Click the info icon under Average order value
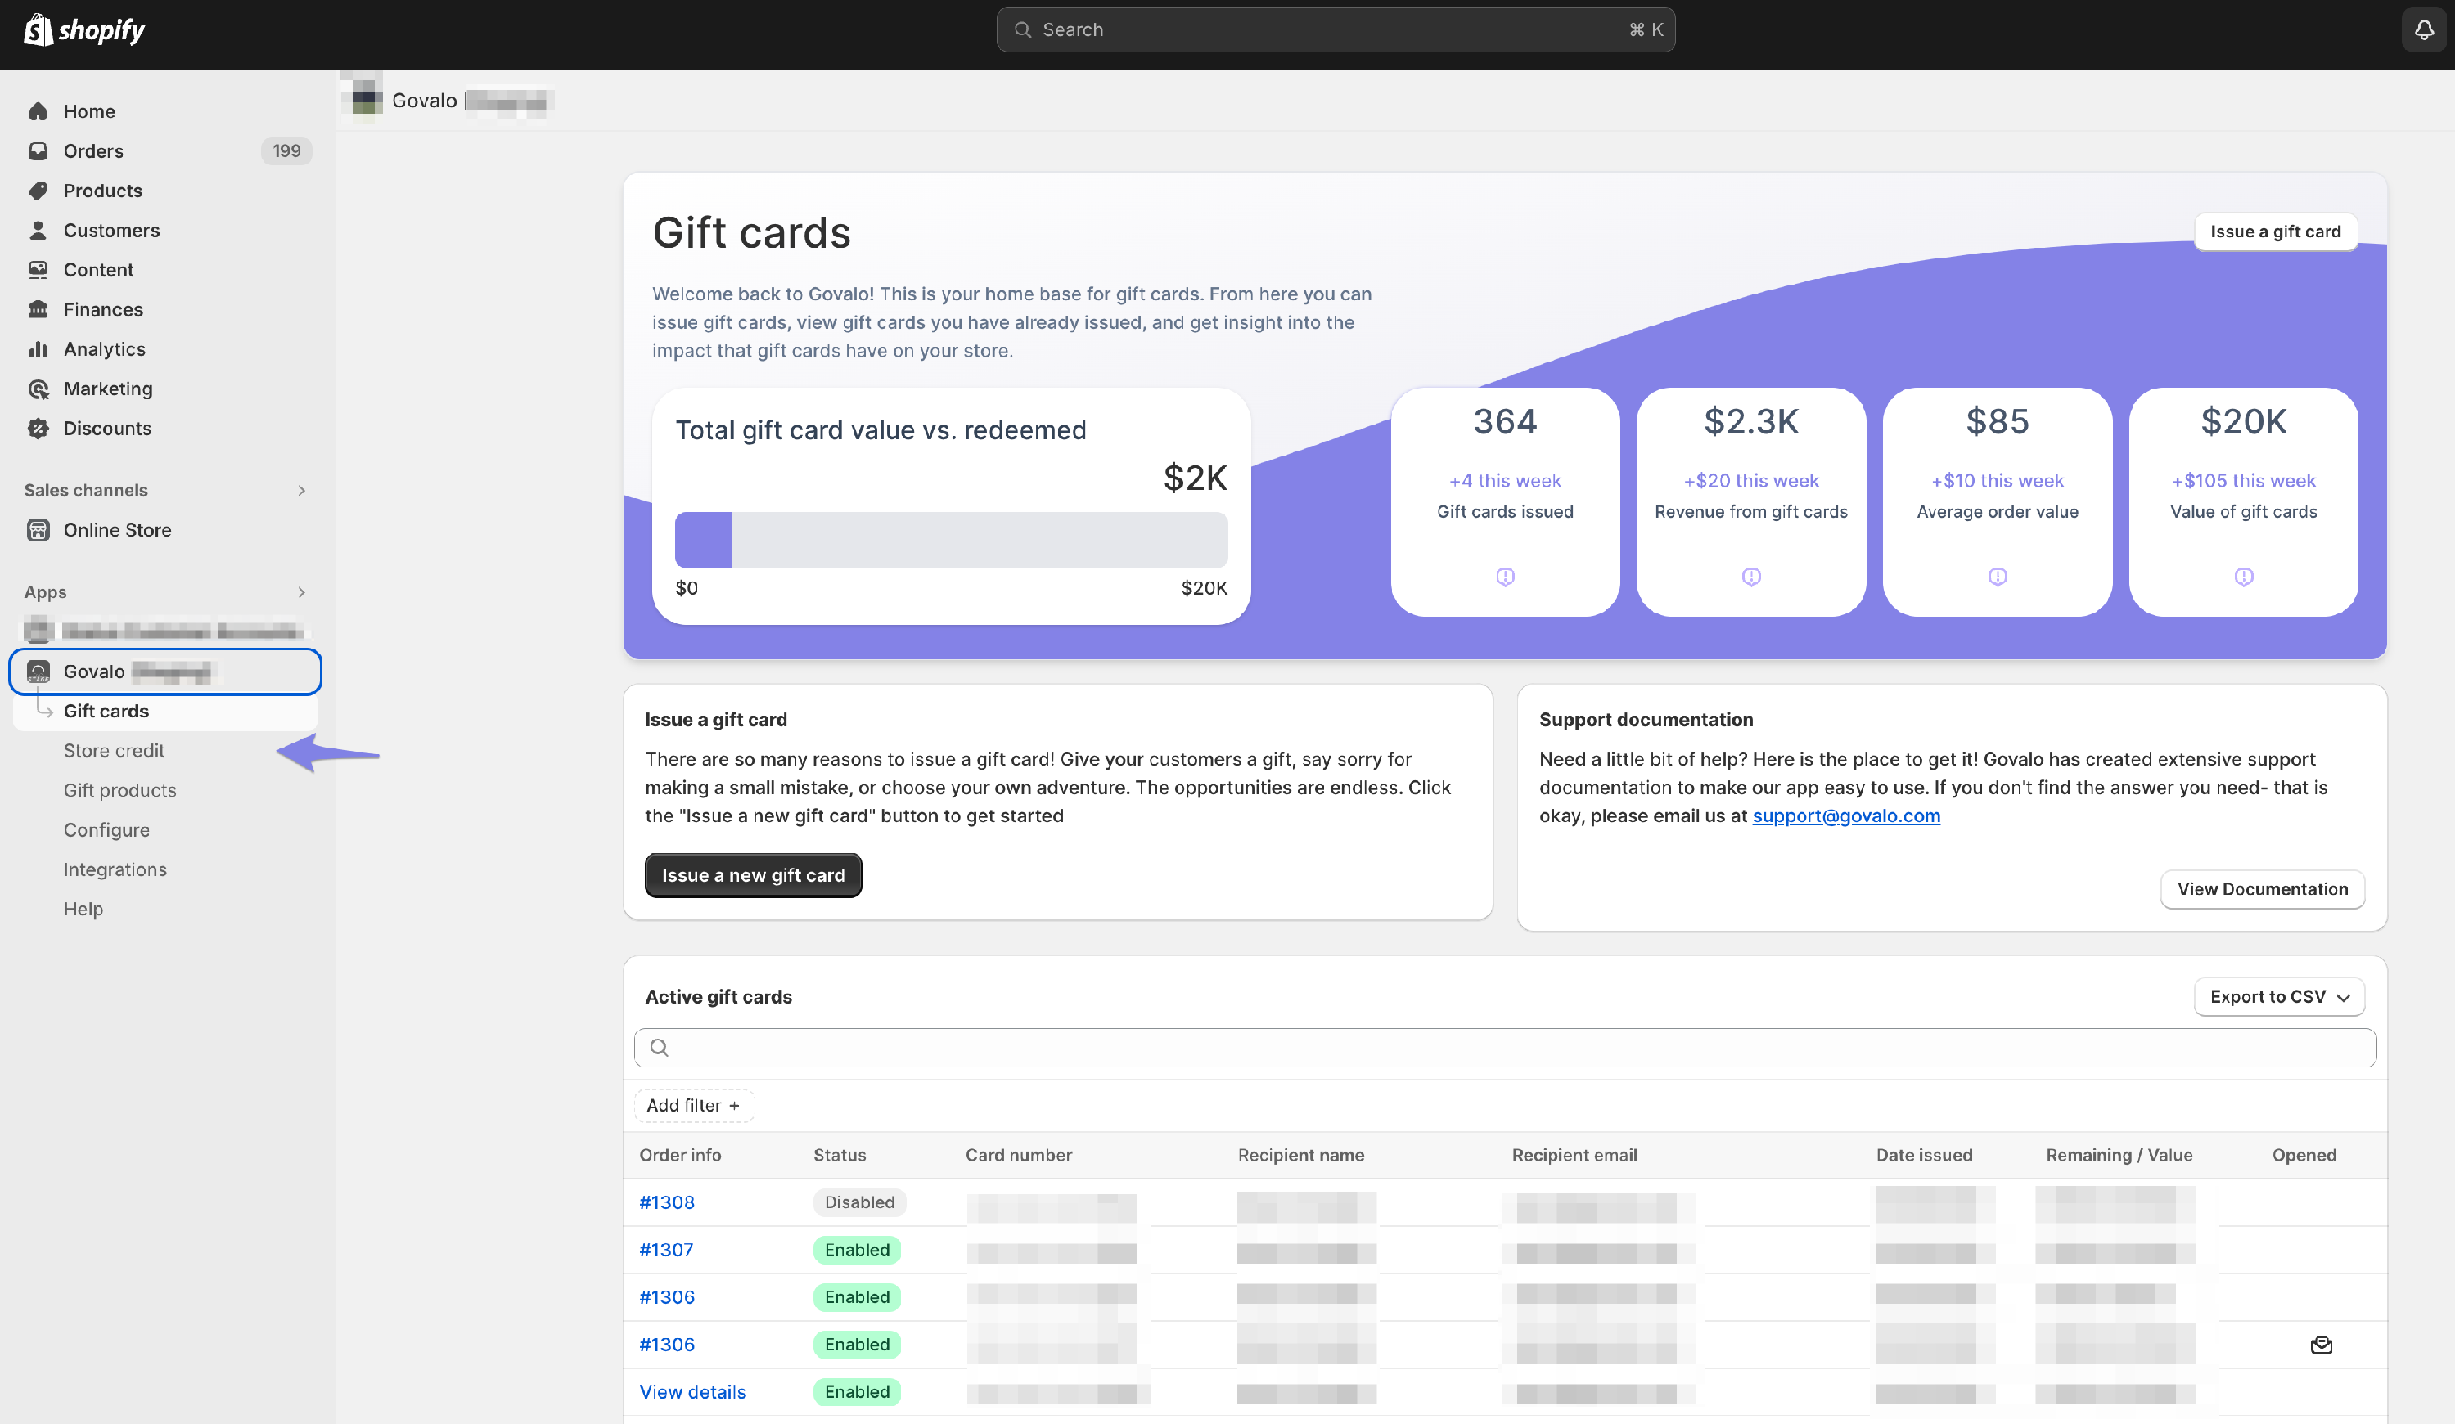This screenshot has width=2455, height=1424. pos(1997,577)
